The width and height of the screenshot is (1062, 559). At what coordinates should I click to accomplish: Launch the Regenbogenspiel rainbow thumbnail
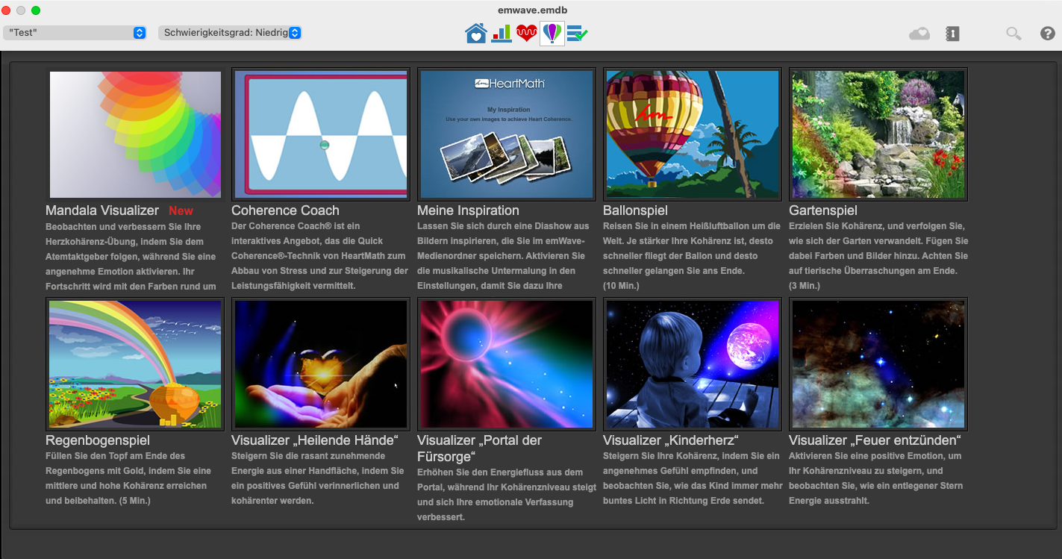coord(135,364)
